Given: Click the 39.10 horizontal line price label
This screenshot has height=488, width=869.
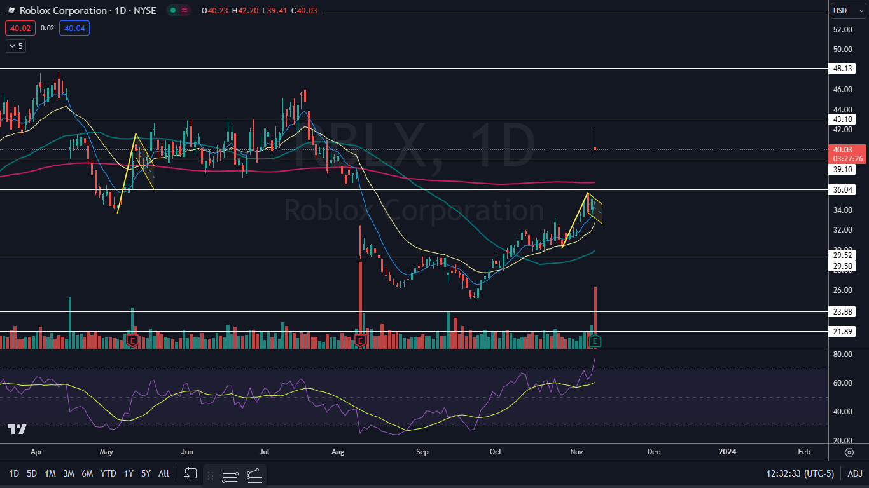Looking at the screenshot, I should (842, 170).
